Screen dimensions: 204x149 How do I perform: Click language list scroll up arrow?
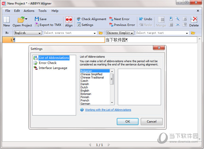(x=112, y=71)
